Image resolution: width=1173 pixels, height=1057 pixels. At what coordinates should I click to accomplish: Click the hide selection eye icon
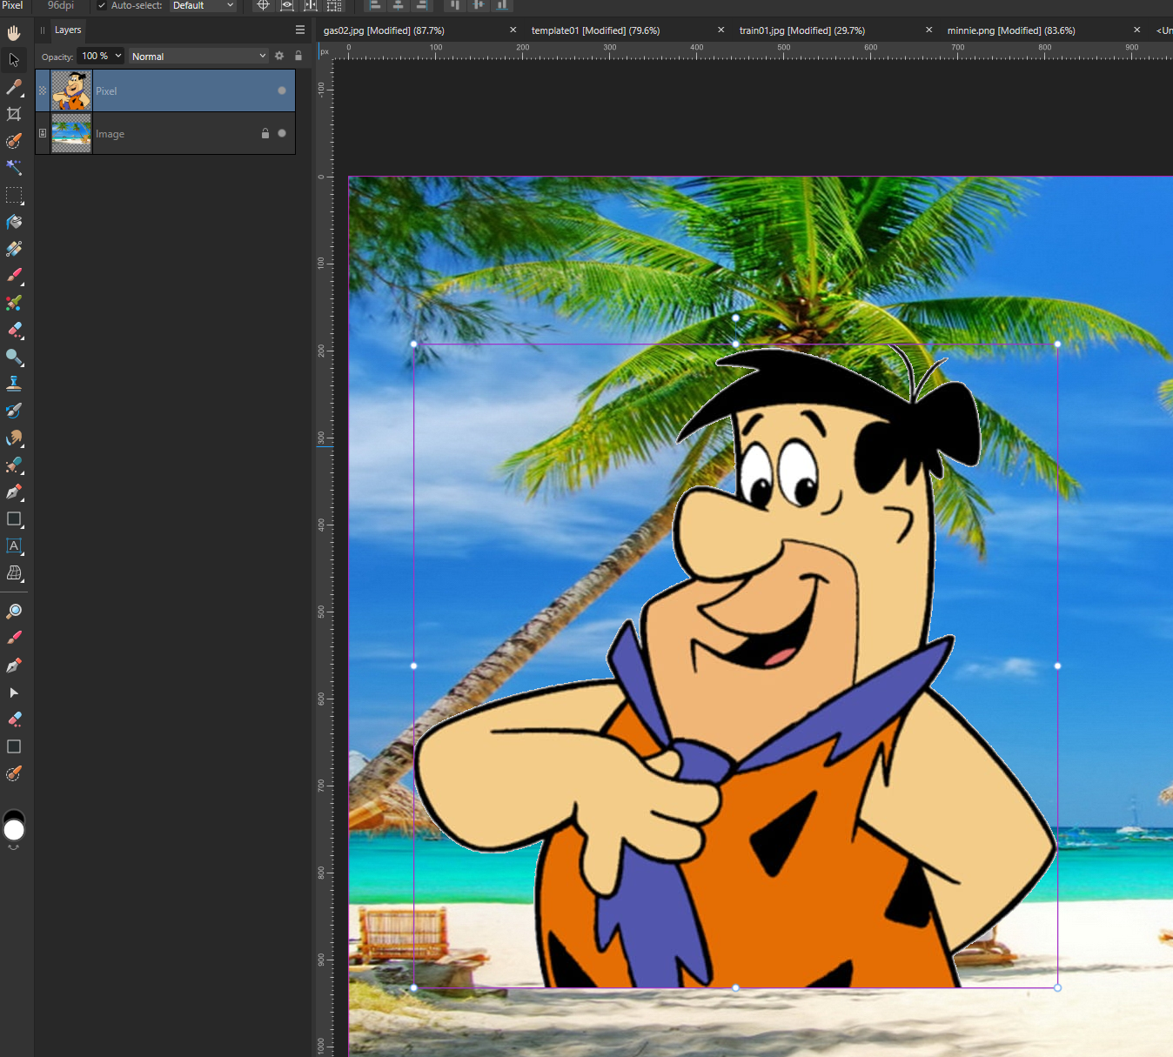pos(286,5)
